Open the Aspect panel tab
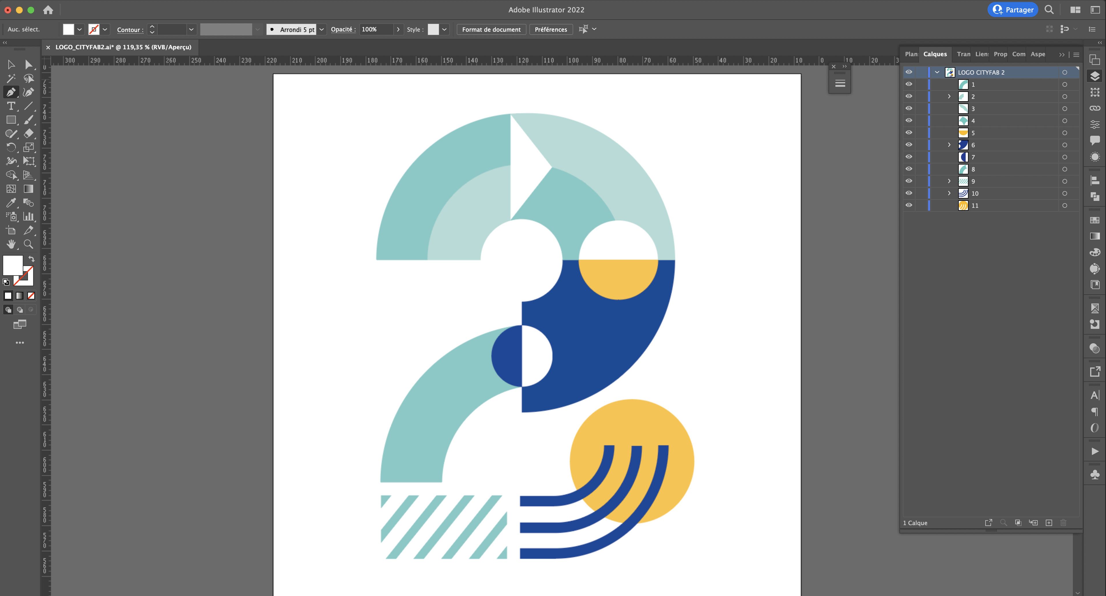This screenshot has width=1106, height=596. pos(1037,54)
